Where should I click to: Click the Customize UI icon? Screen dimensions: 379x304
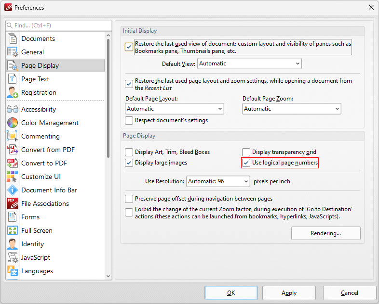[x=13, y=177]
